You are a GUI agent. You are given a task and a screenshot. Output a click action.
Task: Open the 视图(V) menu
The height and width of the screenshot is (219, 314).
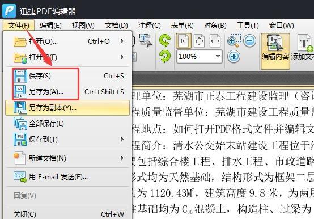pos(83,26)
